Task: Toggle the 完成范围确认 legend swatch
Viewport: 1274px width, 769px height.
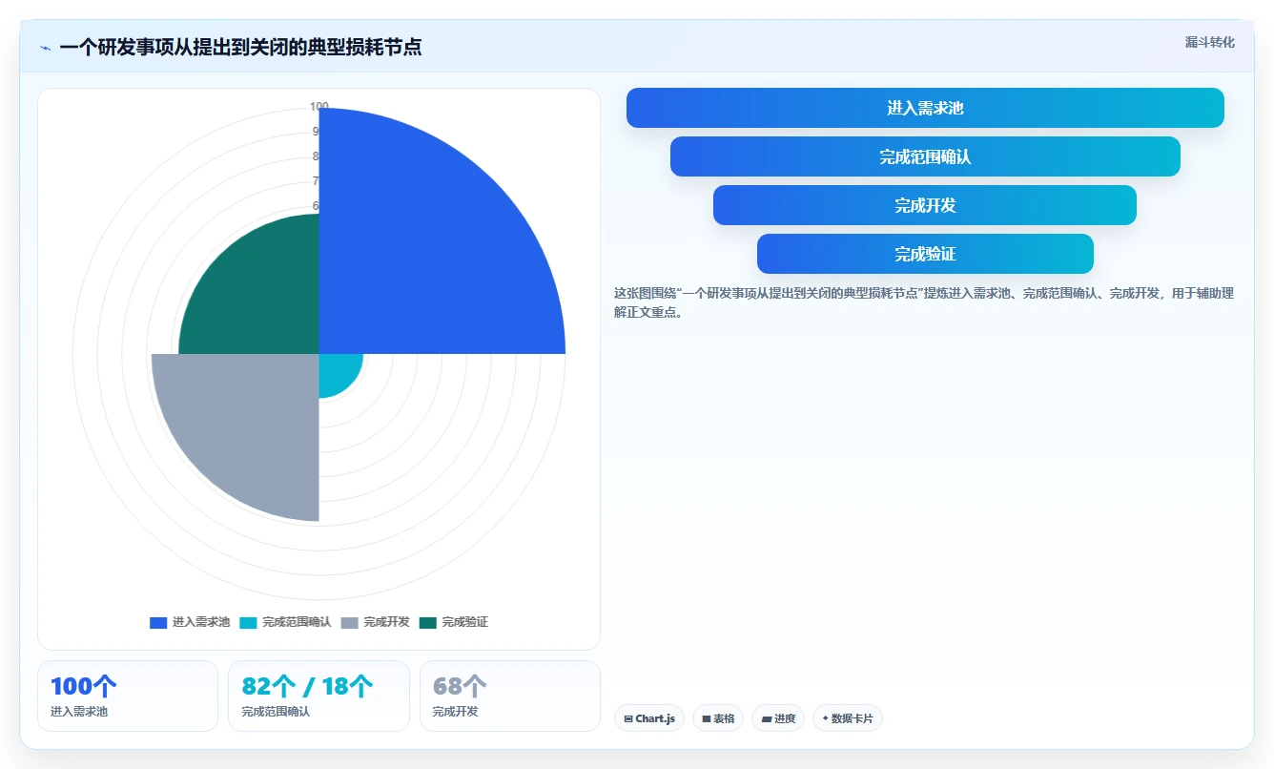Action: pyautogui.click(x=248, y=622)
